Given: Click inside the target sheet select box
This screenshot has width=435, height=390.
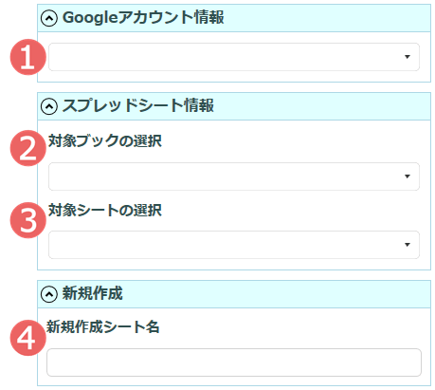Looking at the screenshot, I should (234, 245).
